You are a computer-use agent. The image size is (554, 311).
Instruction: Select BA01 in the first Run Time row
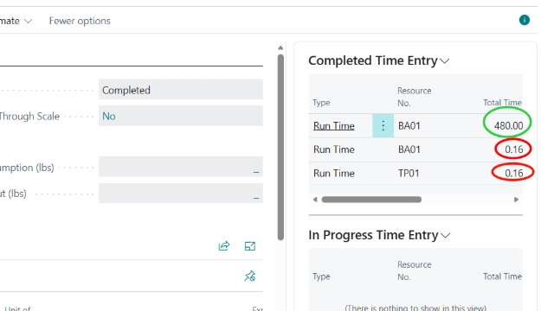409,125
